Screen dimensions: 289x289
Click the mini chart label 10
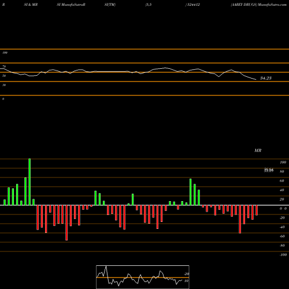(x=186, y=281)
